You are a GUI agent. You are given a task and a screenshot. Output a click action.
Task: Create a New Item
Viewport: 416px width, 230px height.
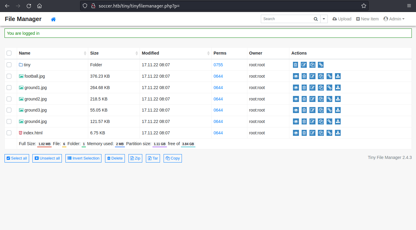(367, 19)
